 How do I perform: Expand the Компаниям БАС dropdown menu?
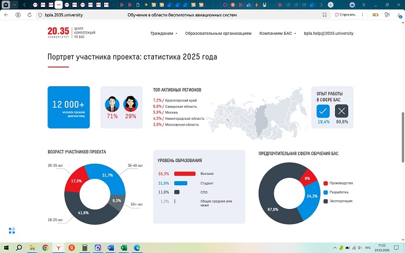[279, 34]
